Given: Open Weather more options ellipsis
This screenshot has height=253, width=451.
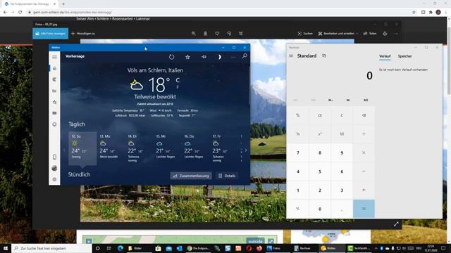Looking at the screenshot, I should pos(233,57).
